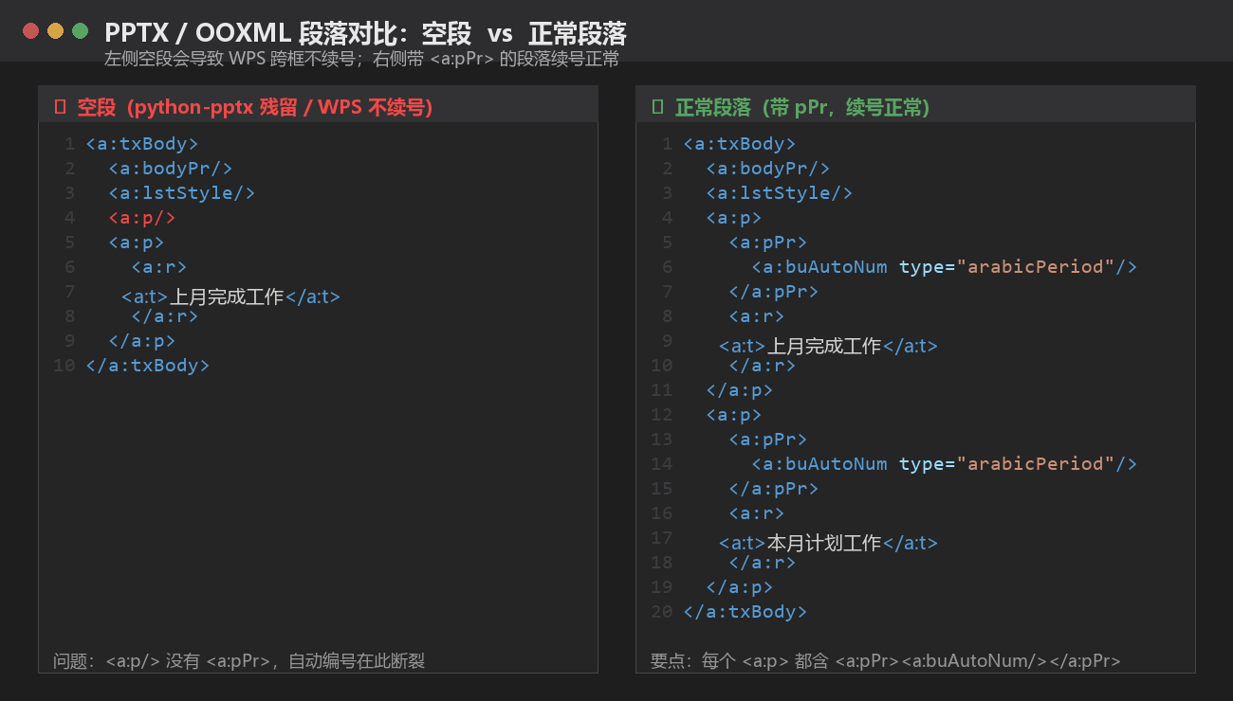The width and height of the screenshot is (1233, 701).
Task: Click line 3 <a:lstStyle/> in the 正常段落 panel
Action: 780,193
